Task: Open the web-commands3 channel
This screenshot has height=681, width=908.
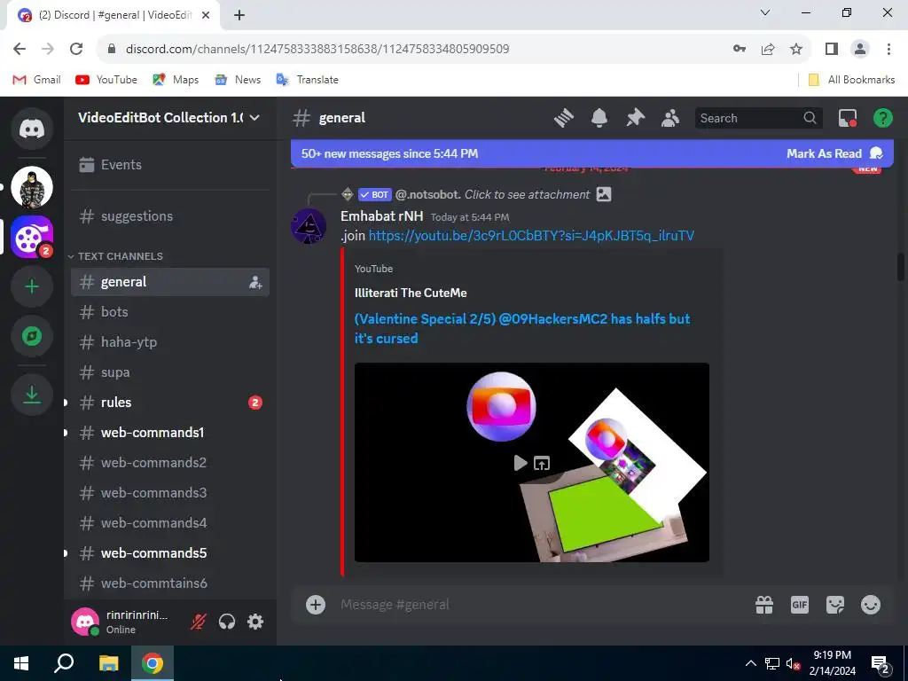Action: coord(169,493)
